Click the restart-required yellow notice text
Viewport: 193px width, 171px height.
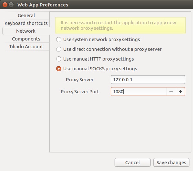coord(118,25)
